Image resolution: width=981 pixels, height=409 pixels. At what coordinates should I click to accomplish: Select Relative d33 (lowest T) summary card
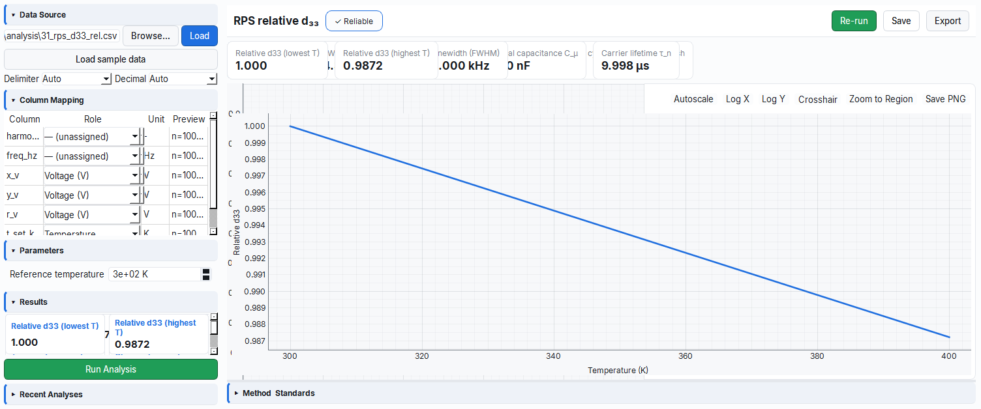[x=278, y=60]
